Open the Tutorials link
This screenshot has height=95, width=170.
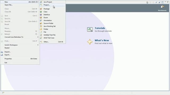[x=100, y=28]
